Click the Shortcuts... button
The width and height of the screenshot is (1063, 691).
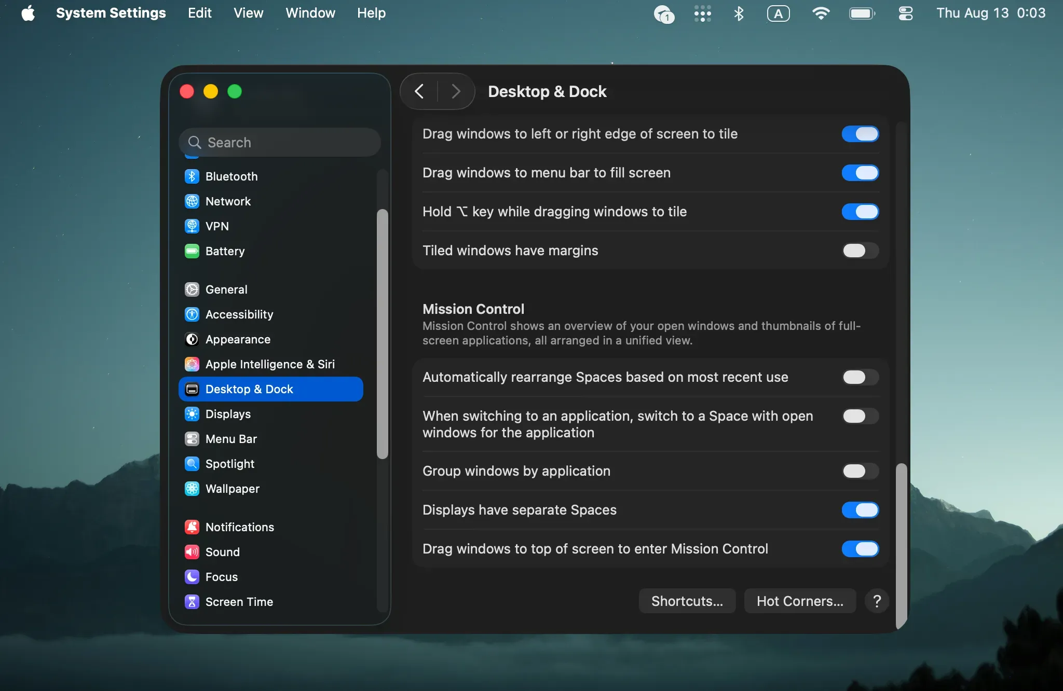(x=687, y=601)
